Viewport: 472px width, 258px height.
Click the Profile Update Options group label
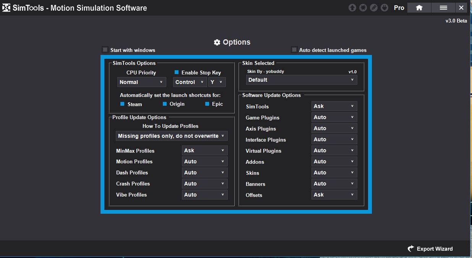pyautogui.click(x=139, y=117)
